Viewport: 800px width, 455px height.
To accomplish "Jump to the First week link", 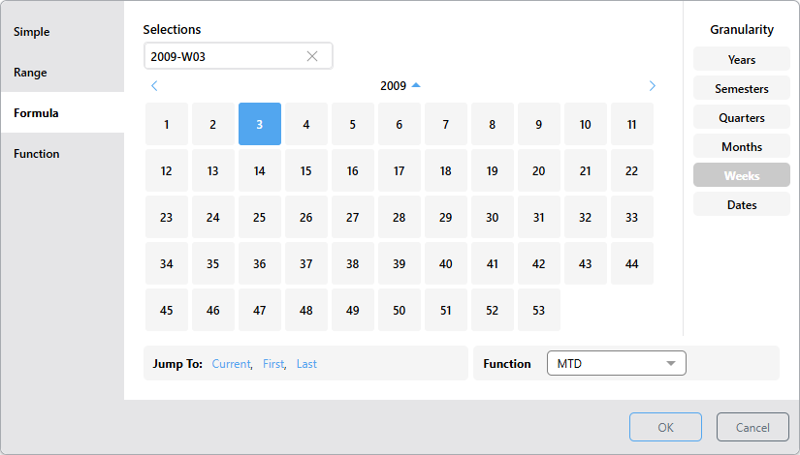I will coord(273,364).
